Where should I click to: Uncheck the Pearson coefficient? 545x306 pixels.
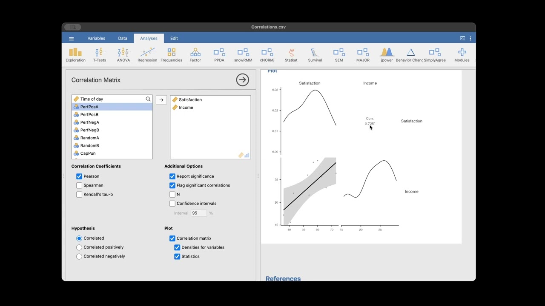pyautogui.click(x=79, y=176)
